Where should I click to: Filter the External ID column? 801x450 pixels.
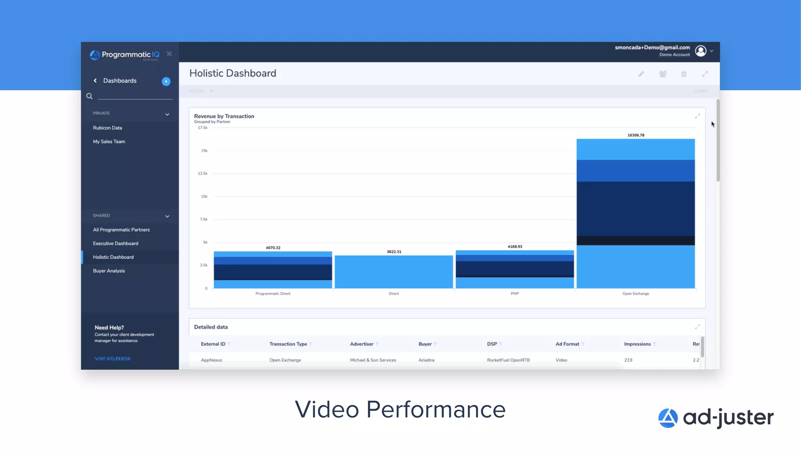[229, 344]
